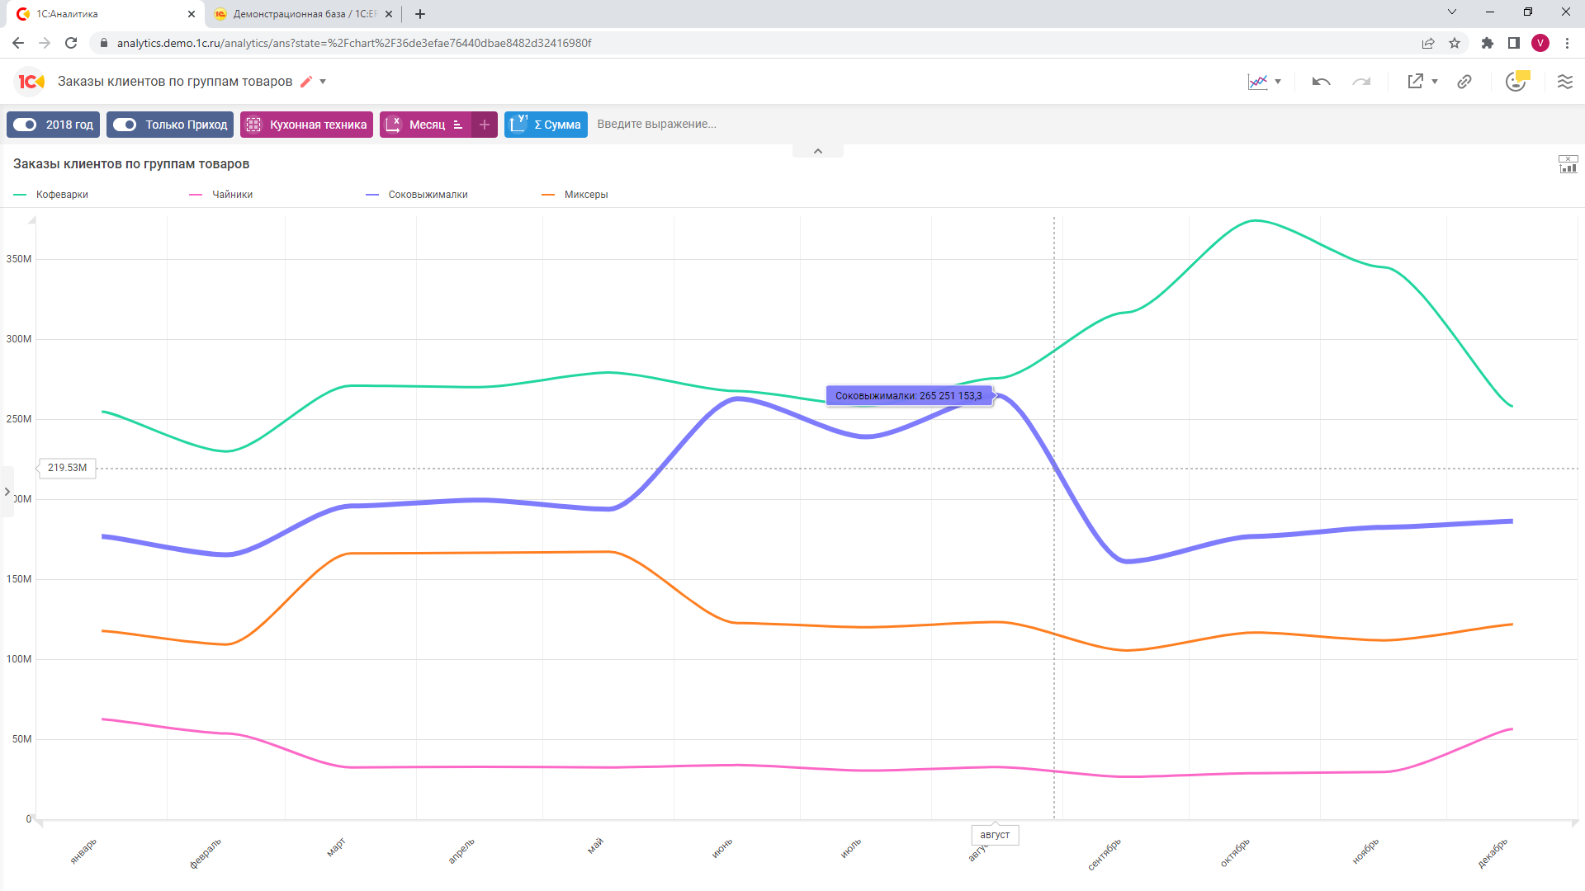Viewport: 1585px width, 891px height.
Task: Open dropdown arrow next to report title
Action: 323,82
